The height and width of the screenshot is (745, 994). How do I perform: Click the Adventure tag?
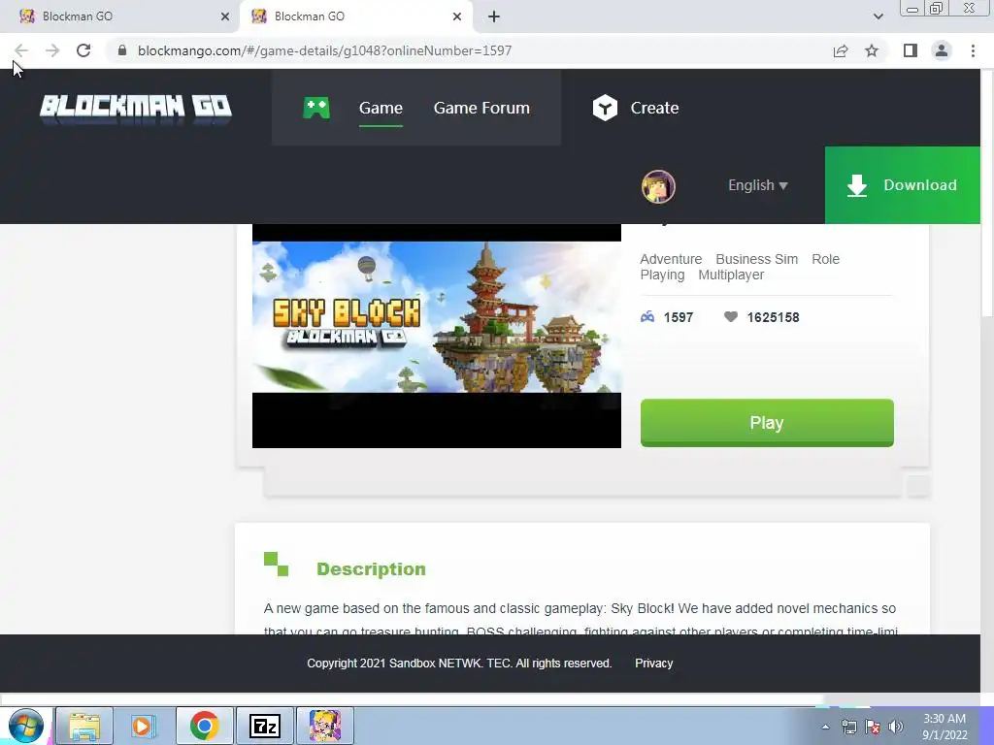(671, 259)
